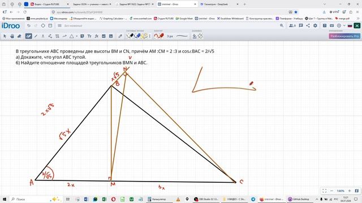
Task: Open the Google Meet bookmark
Action: click(x=184, y=19)
